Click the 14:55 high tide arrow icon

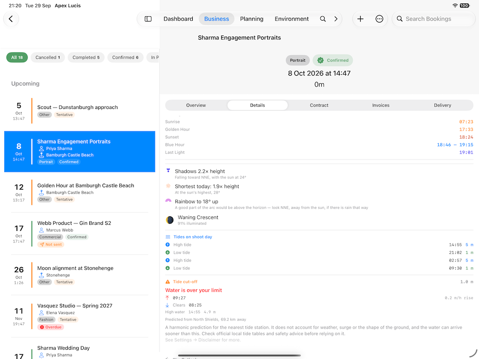tap(168, 245)
